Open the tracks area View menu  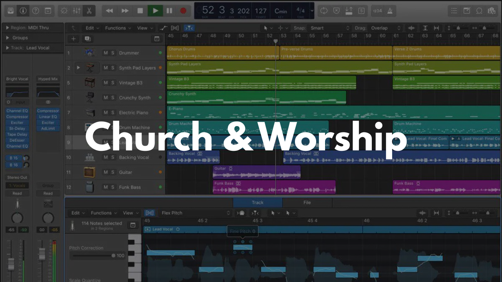tap(145, 28)
